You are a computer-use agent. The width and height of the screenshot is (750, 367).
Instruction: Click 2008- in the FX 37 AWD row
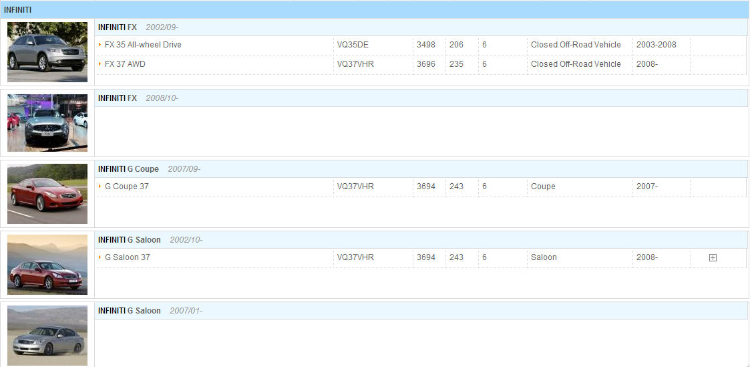(646, 64)
